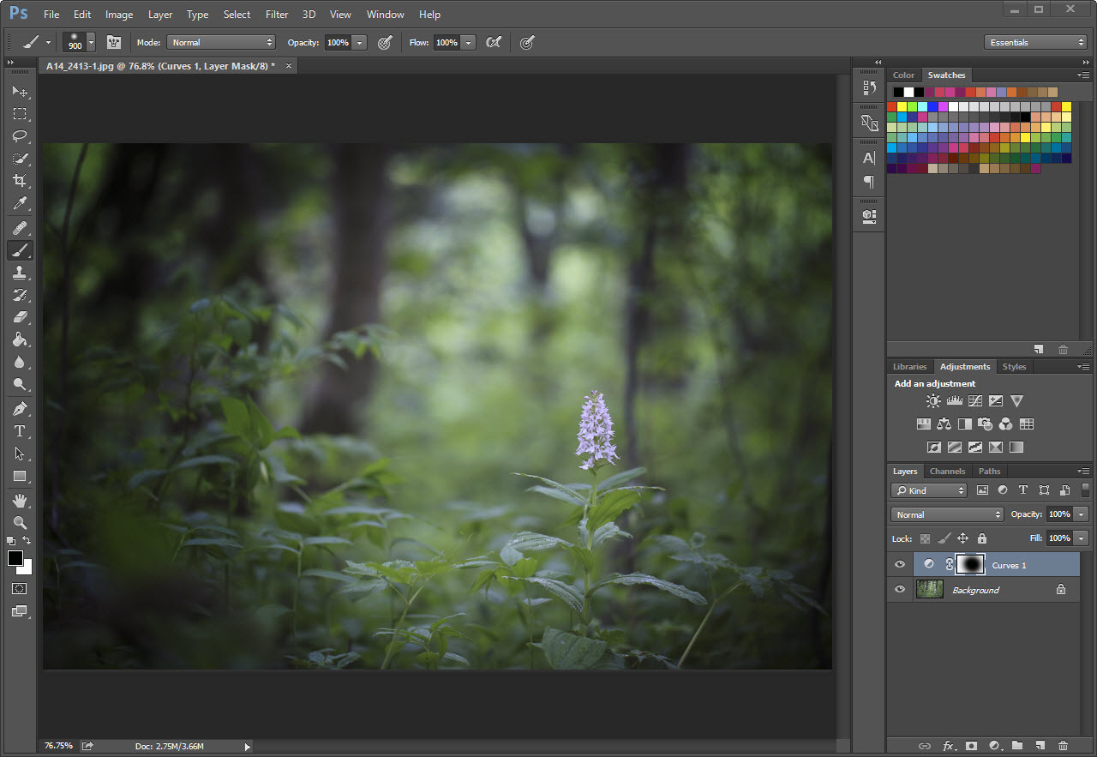1097x757 pixels.
Task: Open the layer Kind filter dropdown
Action: (929, 490)
